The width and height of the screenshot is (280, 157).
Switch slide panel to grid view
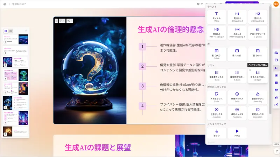[x=11, y=31]
